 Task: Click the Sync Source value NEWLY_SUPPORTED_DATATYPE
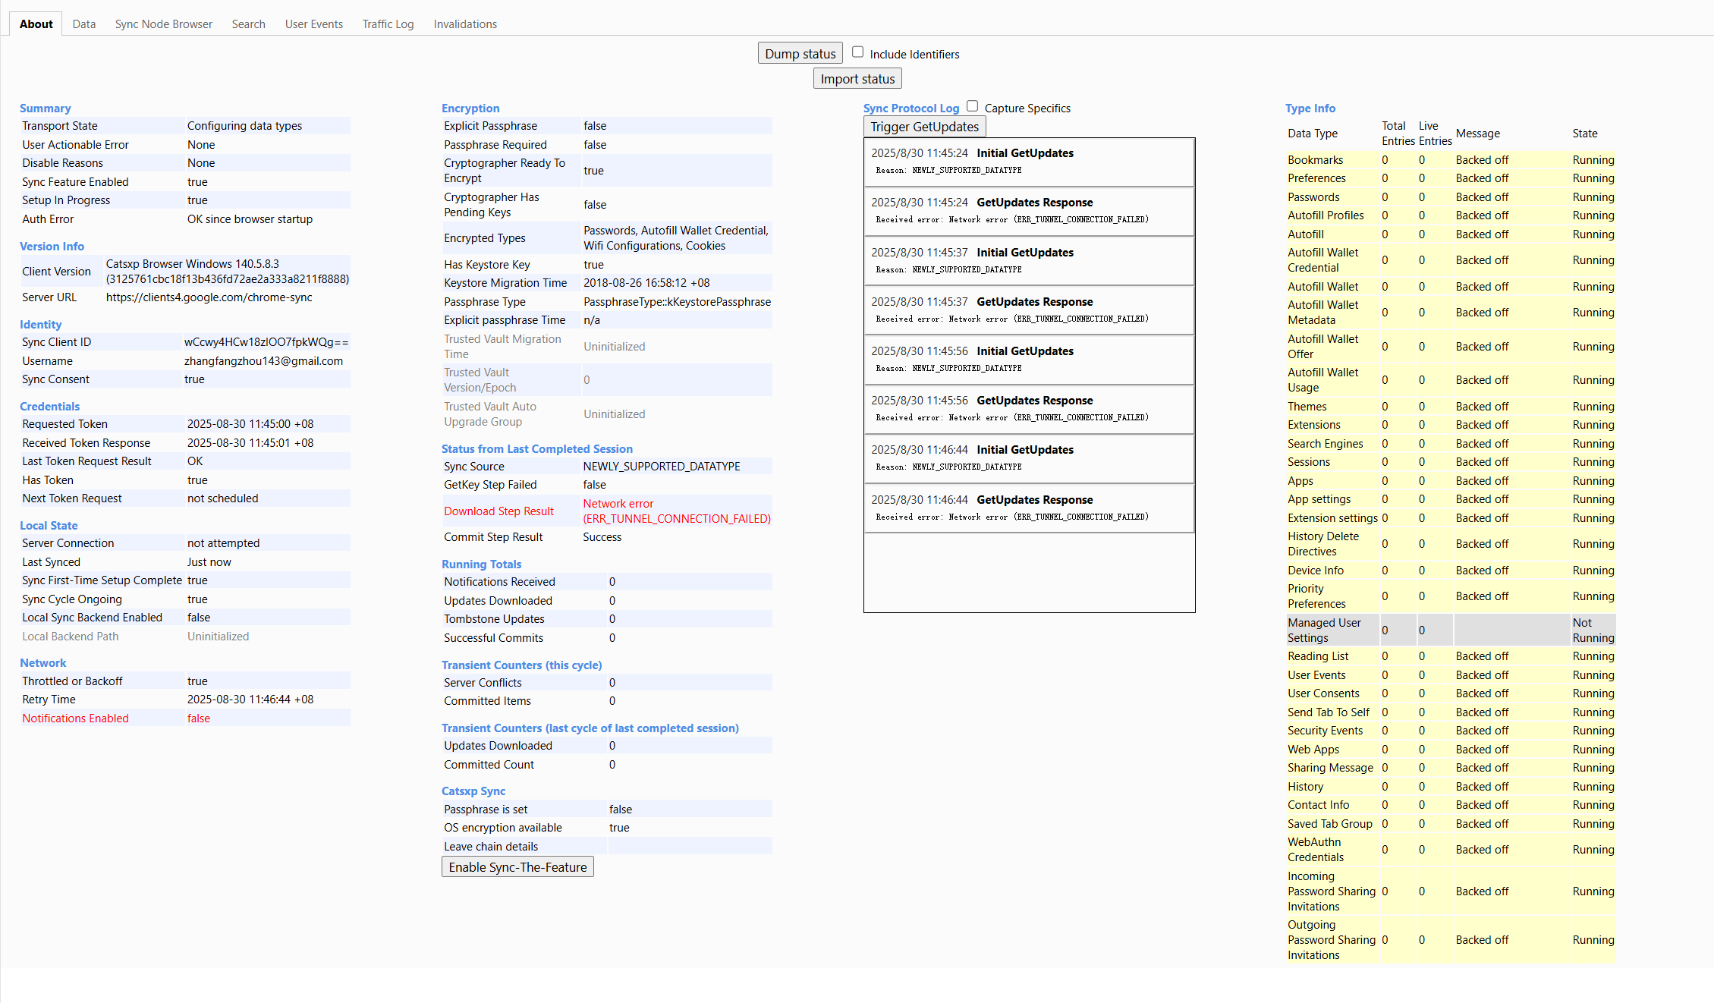point(662,467)
